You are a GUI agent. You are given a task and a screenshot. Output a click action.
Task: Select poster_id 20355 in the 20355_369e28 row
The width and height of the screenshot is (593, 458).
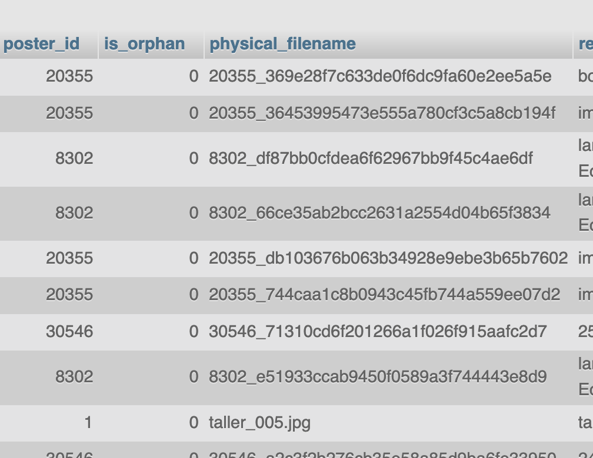coord(69,76)
